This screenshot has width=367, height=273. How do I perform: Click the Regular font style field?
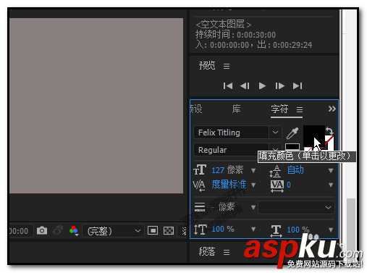(x=231, y=150)
